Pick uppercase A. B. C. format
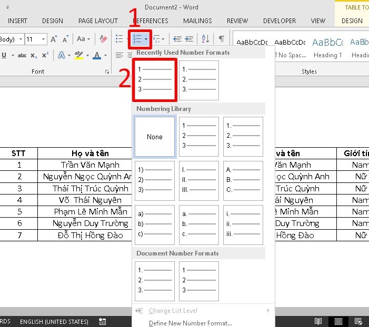369x327 pixels. pyautogui.click(x=243, y=181)
